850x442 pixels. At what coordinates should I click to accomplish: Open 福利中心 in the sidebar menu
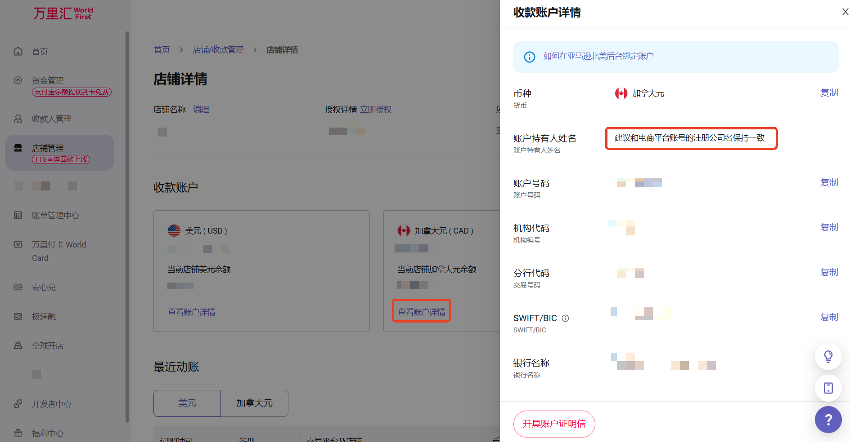coord(48,433)
